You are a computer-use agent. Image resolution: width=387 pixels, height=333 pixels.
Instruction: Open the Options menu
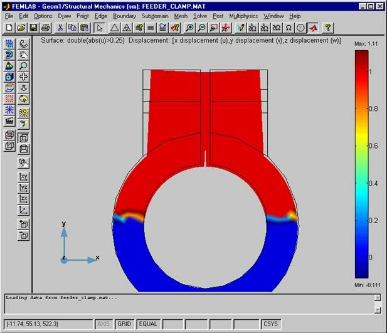click(43, 16)
